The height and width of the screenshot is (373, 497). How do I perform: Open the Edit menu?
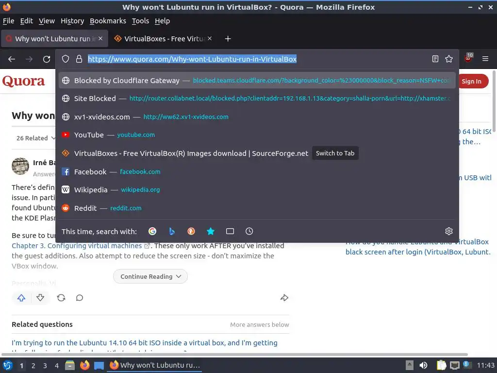click(27, 21)
